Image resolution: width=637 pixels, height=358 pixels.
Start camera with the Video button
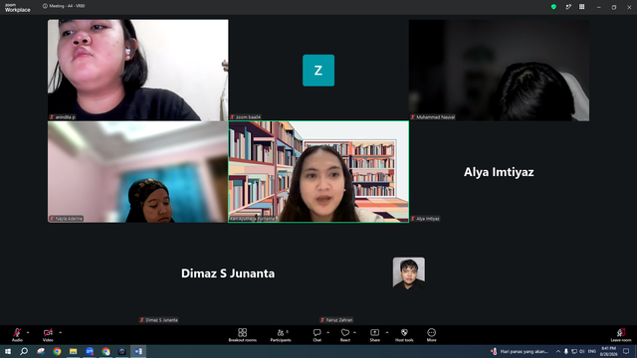pos(48,334)
